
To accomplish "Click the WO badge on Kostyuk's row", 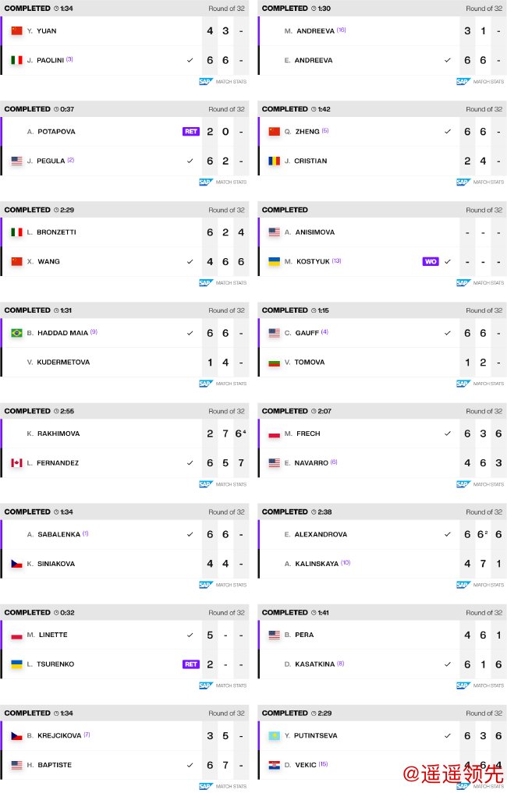I will (x=430, y=262).
